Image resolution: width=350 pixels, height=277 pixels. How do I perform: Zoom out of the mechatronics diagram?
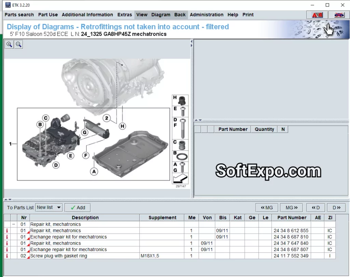18,45
